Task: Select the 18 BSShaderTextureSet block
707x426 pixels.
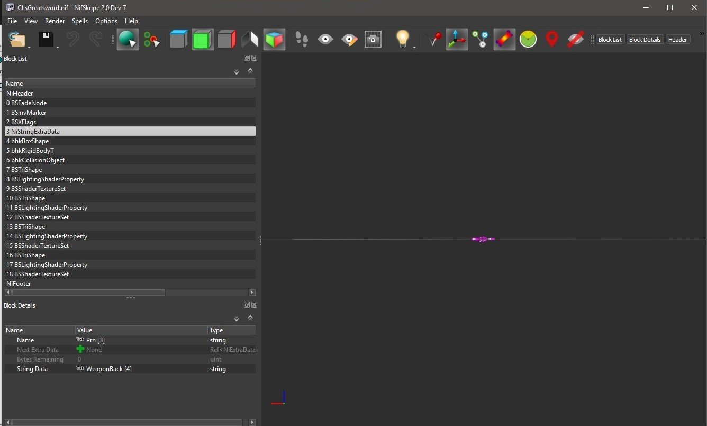Action: coord(130,274)
